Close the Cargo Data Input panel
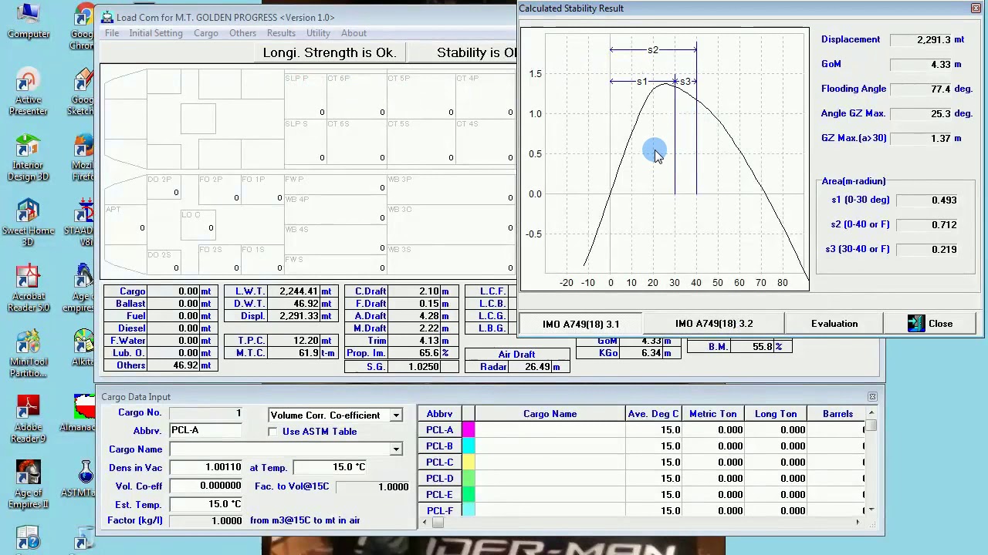 point(872,397)
